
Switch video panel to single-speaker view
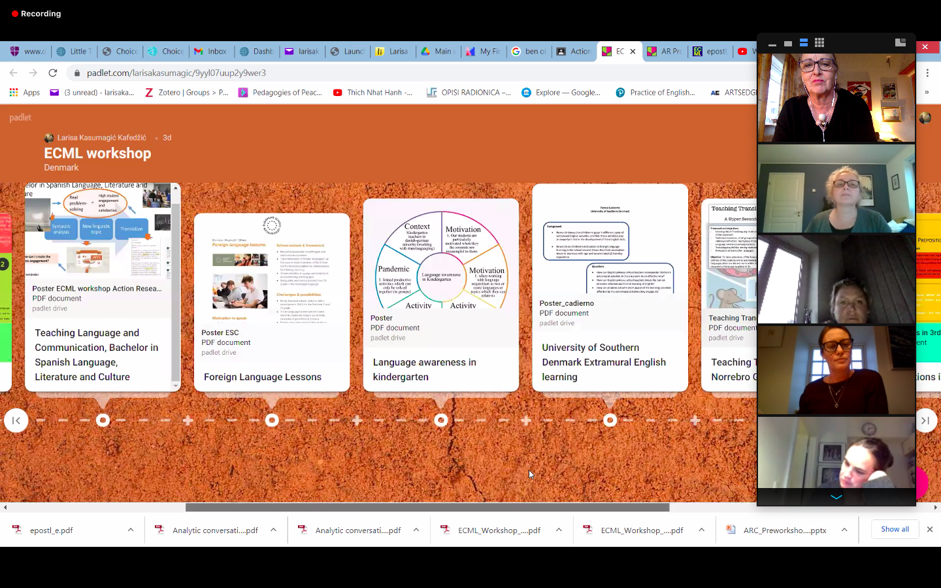(x=788, y=44)
